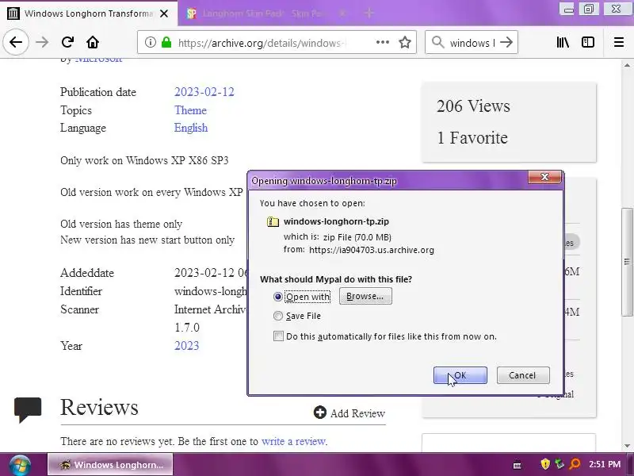Image resolution: width=634 pixels, height=476 pixels.
Task: Click 'Only work on Windows XP X86 SP3' text
Action: click(x=144, y=160)
